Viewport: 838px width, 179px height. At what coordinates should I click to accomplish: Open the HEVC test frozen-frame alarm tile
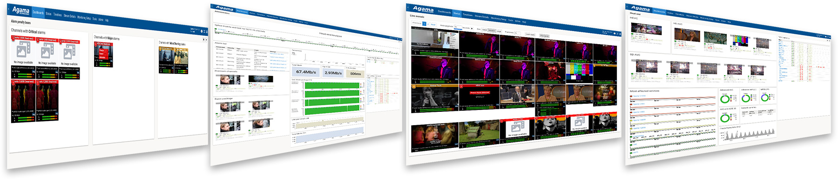point(480,97)
